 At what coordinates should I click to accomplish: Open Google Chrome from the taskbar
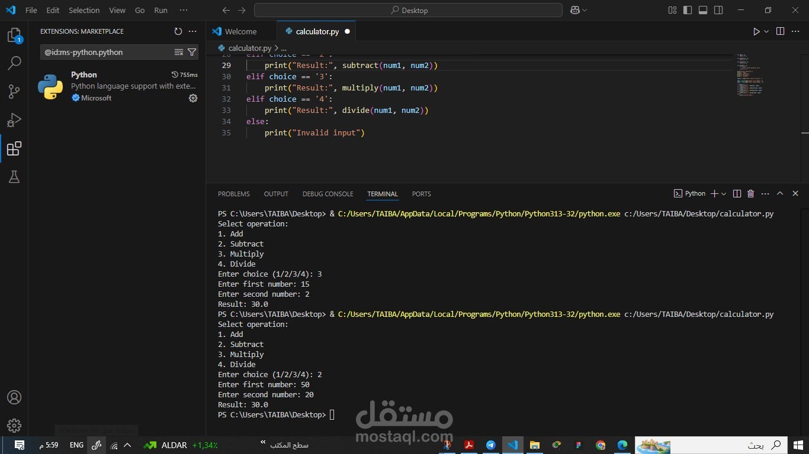601,445
